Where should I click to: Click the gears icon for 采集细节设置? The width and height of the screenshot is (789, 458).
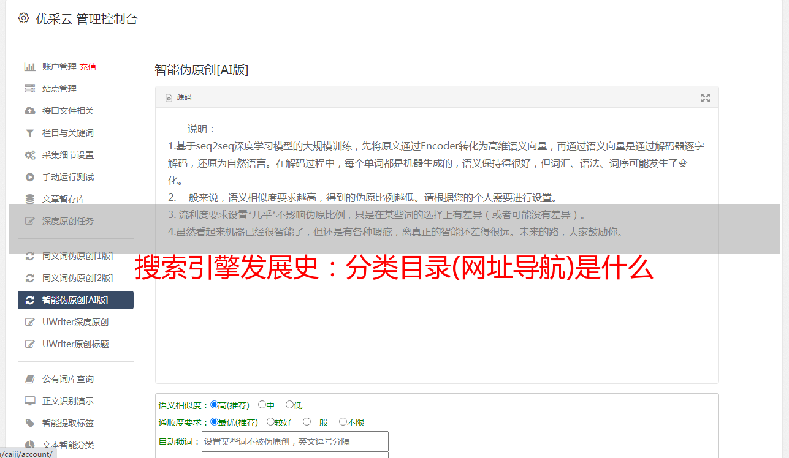point(29,155)
